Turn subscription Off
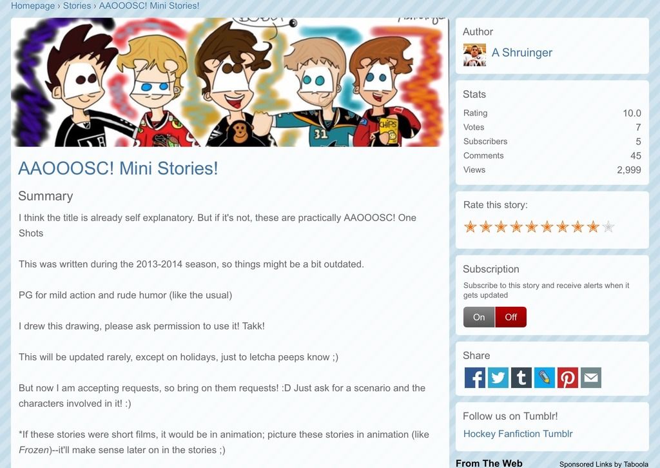 pyautogui.click(x=510, y=317)
